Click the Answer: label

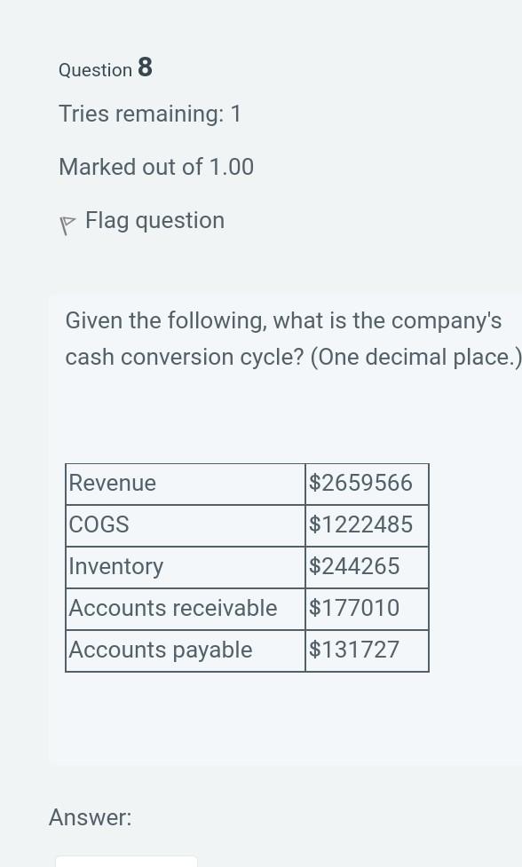click(90, 817)
